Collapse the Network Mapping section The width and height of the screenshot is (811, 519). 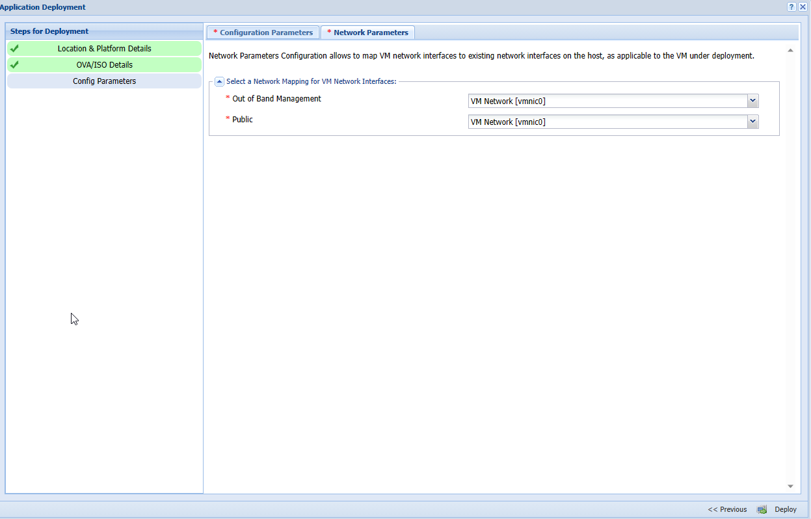tap(220, 81)
